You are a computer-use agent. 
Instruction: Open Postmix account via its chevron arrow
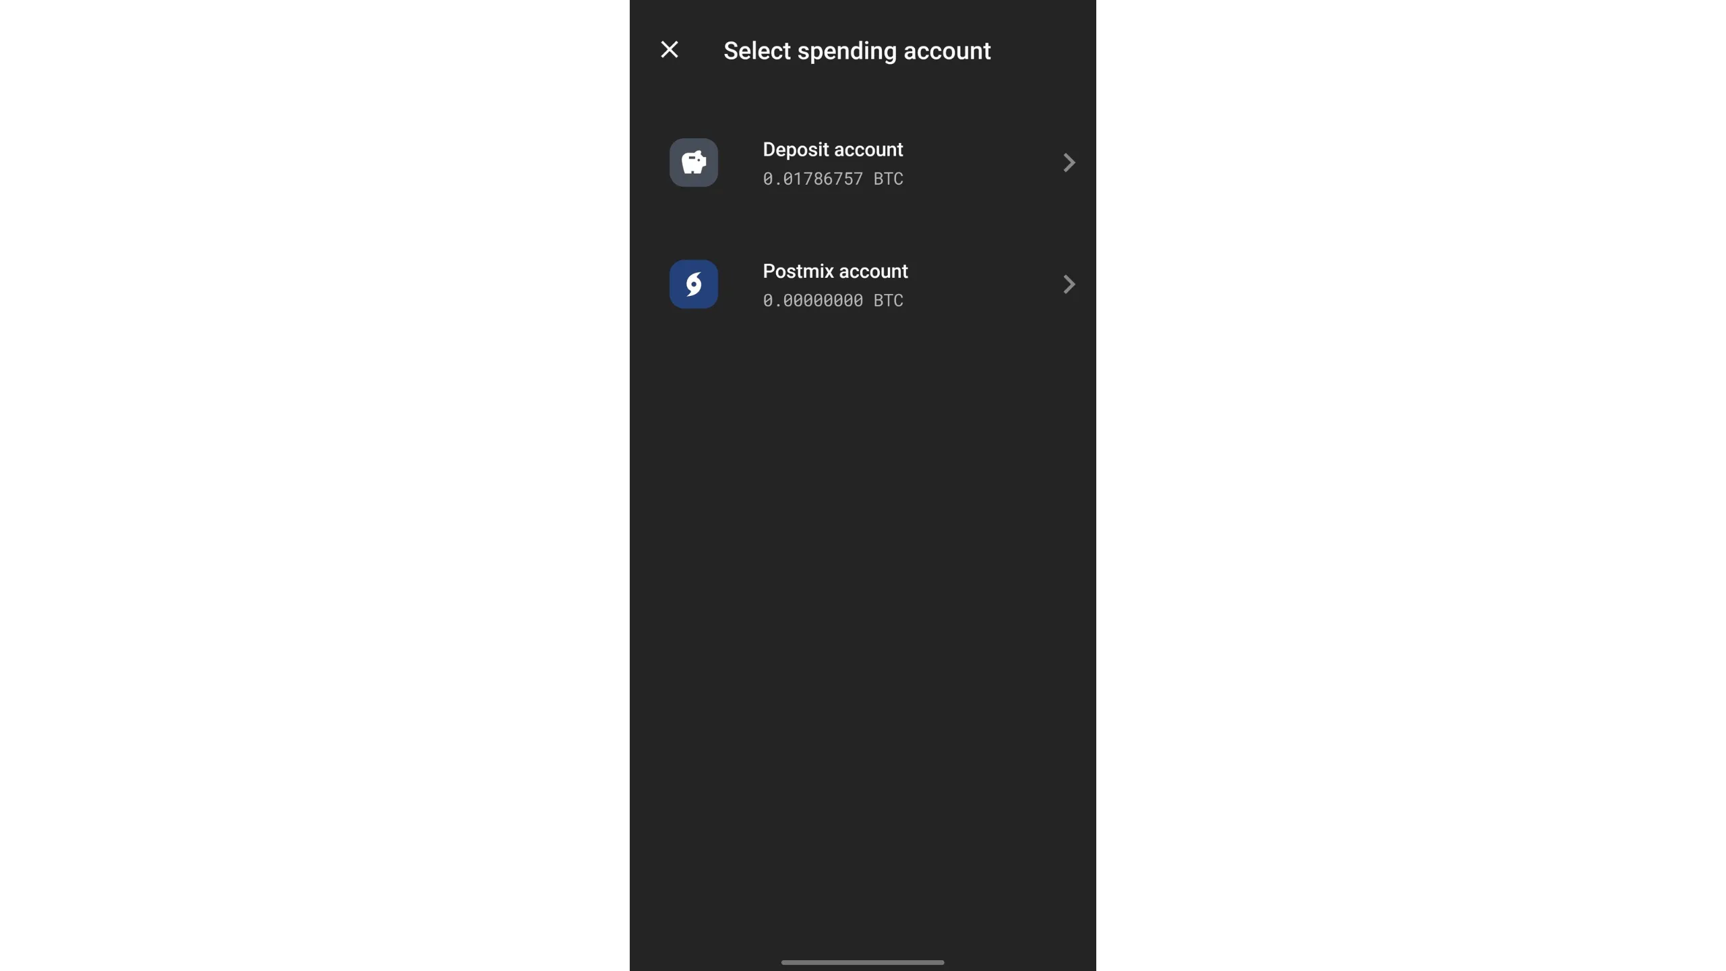1069,284
